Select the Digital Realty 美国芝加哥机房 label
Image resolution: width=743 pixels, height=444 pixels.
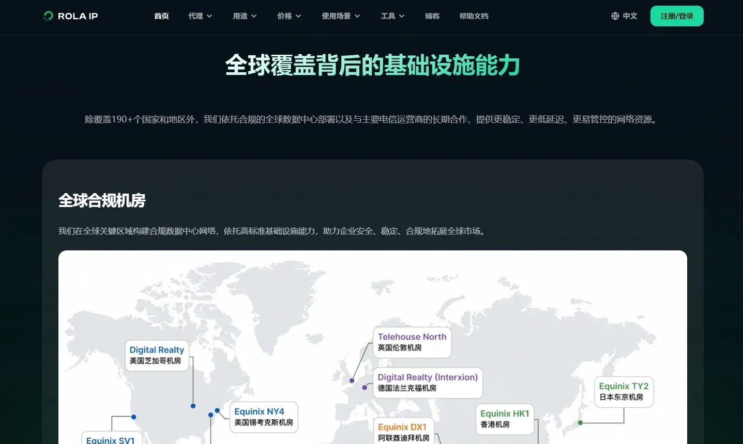pyautogui.click(x=157, y=355)
